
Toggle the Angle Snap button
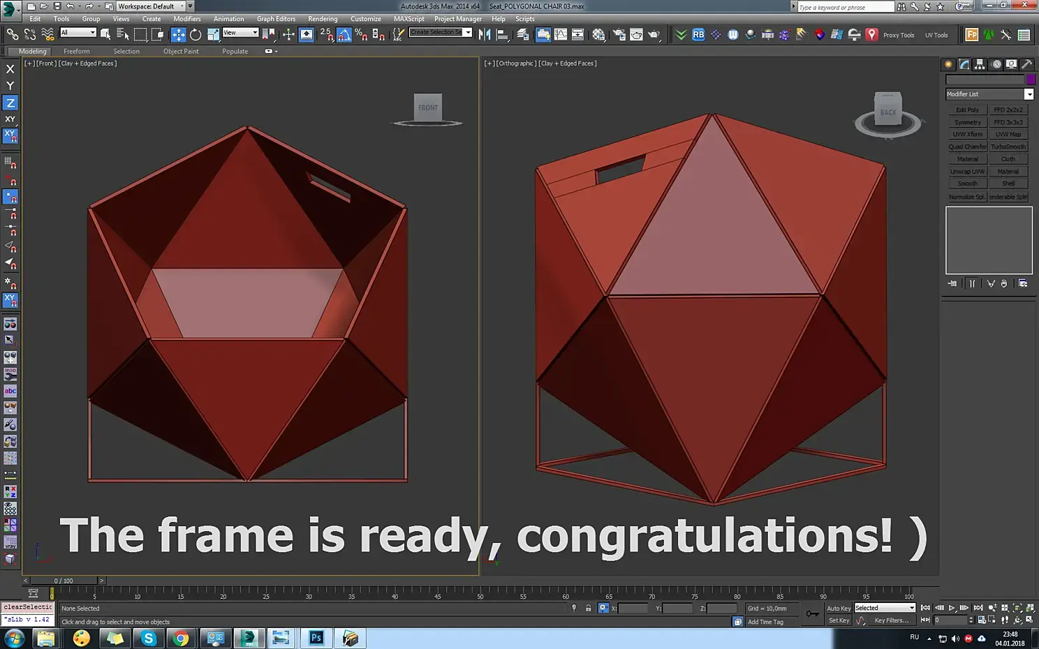pos(344,34)
